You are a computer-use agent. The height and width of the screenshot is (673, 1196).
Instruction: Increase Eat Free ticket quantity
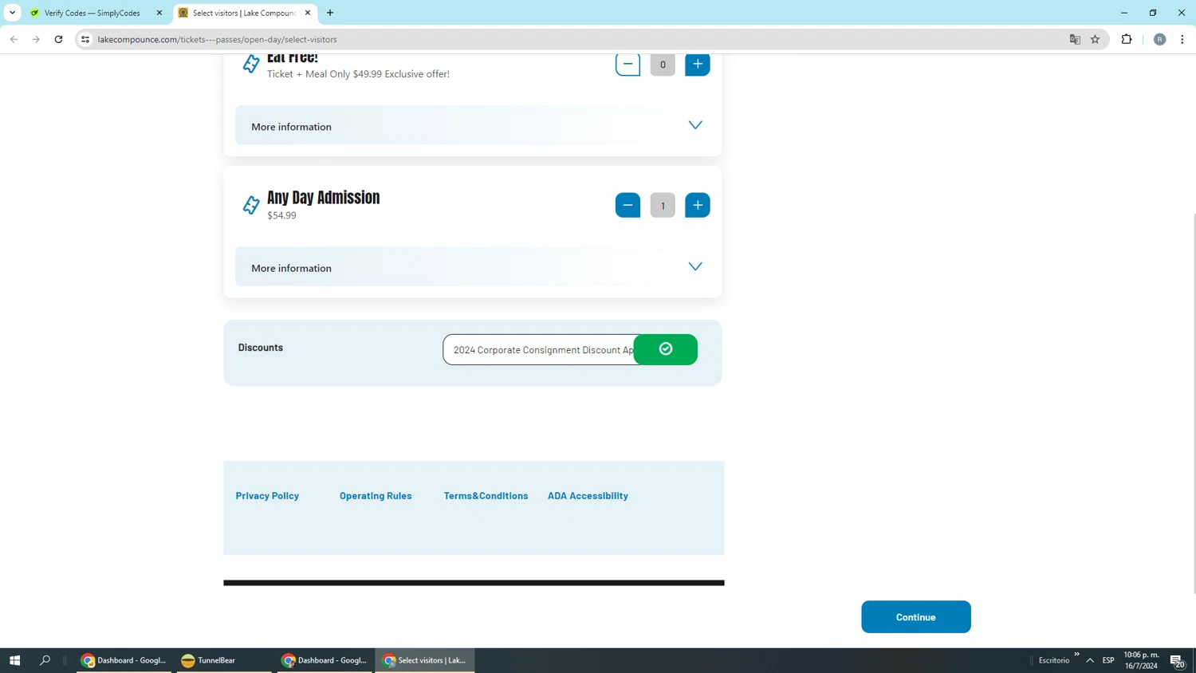point(698,65)
